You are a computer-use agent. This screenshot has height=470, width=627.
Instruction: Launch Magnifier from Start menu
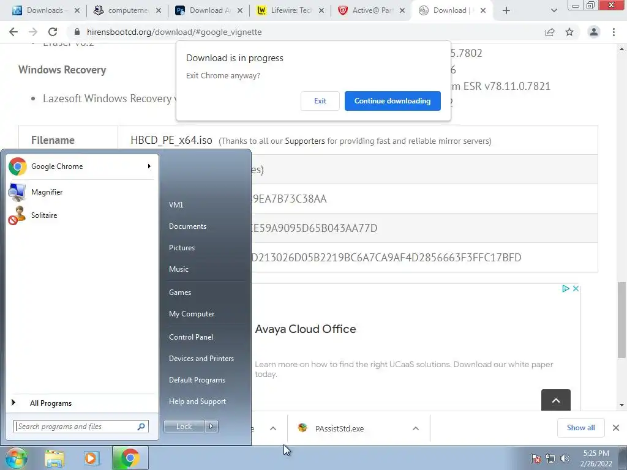(x=80, y=192)
